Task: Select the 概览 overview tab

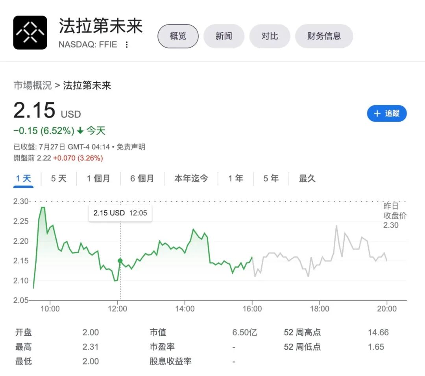Action: click(178, 36)
